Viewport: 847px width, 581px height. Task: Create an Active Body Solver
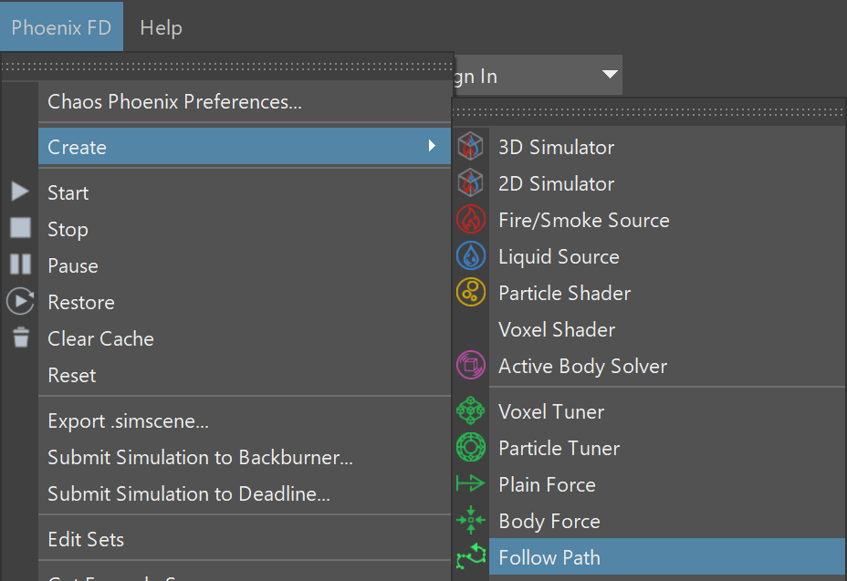666,366
